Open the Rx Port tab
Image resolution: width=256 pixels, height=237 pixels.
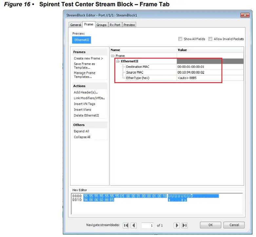115,25
